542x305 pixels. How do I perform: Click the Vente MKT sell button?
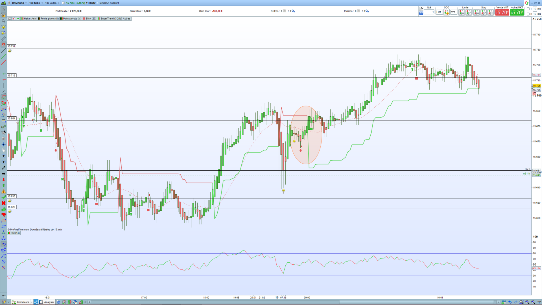tap(502, 12)
